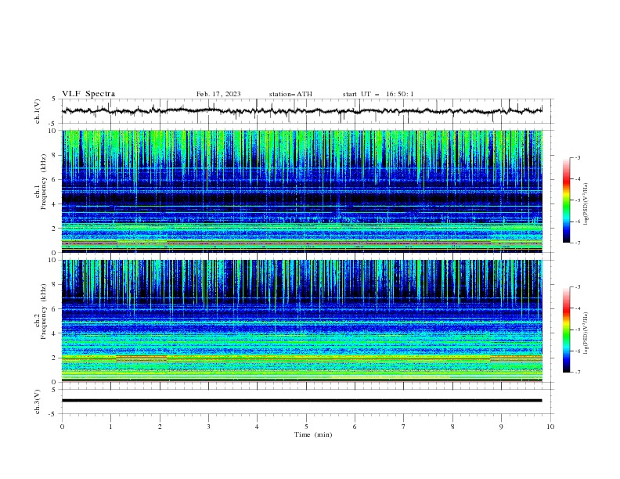Image resolution: width=620 pixels, height=479 pixels.
Task: Click the ch.2 PSD color scale bar
Action: click(567, 330)
